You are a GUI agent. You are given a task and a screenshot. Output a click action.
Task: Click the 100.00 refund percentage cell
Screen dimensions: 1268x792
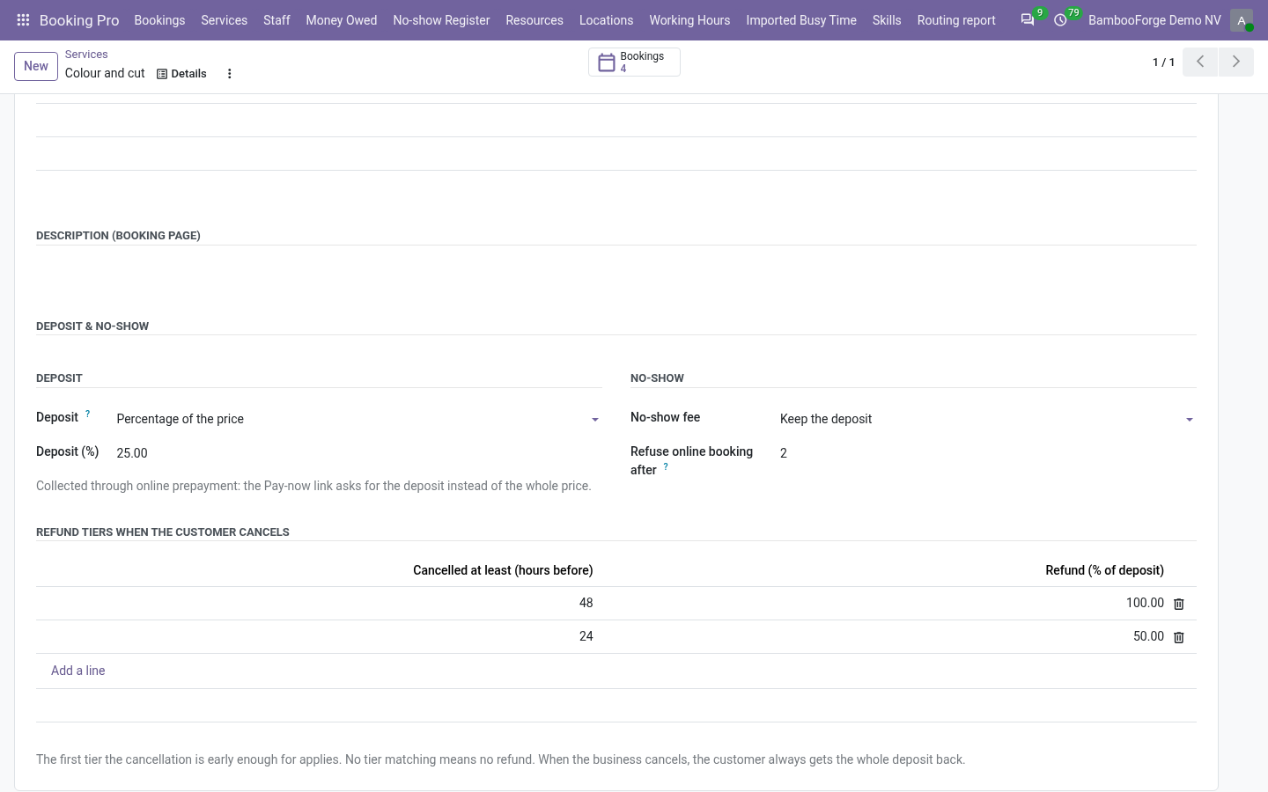click(x=886, y=604)
